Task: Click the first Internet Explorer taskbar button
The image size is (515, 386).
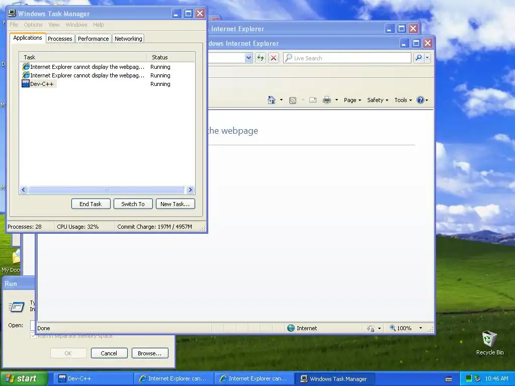Action: [174, 379]
